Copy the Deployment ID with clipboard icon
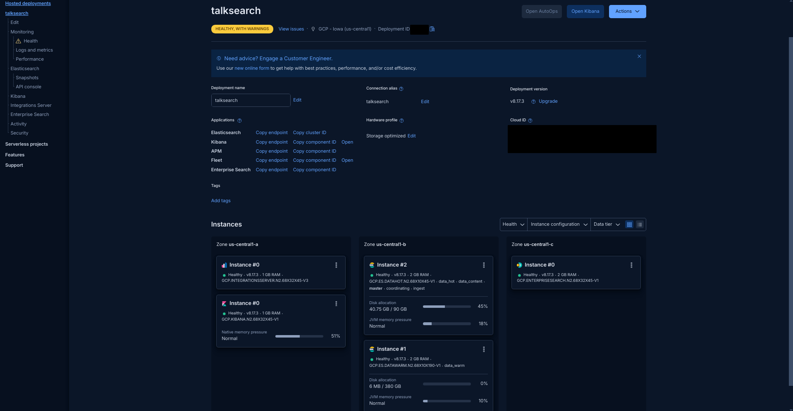Image resolution: width=793 pixels, height=411 pixels. (432, 29)
